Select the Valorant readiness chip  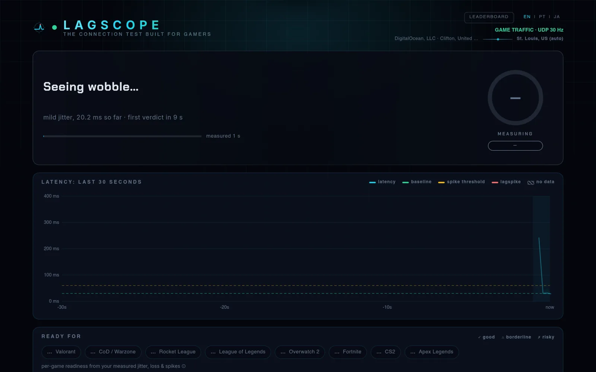click(61, 352)
